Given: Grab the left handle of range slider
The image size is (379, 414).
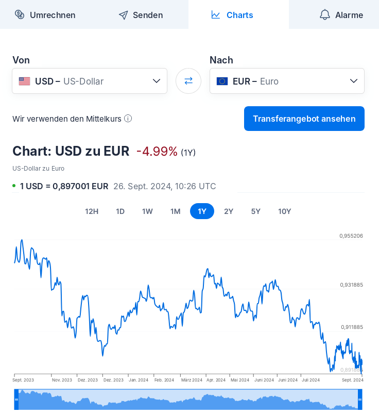Looking at the screenshot, I should pyautogui.click(x=16, y=399).
